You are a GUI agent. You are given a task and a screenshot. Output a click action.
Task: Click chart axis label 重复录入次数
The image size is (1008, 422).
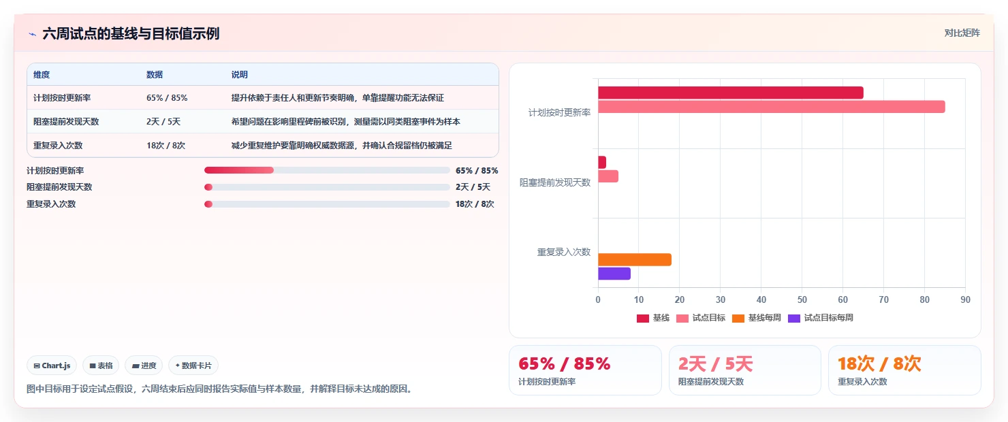(564, 252)
